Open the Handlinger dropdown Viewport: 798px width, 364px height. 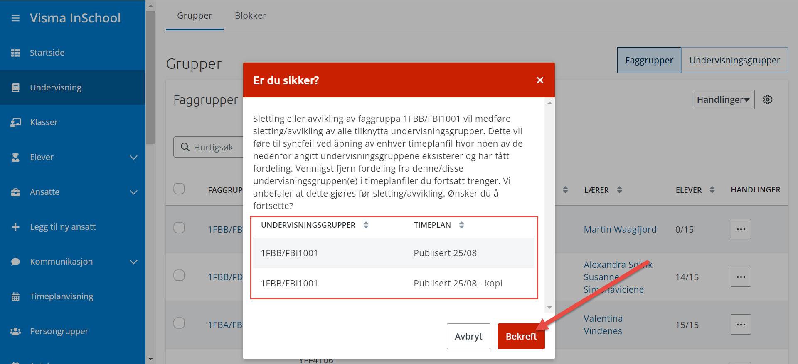(x=723, y=99)
